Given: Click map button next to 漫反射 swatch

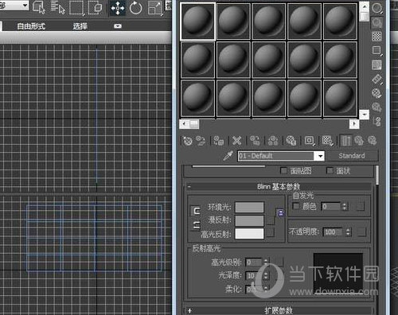Looking at the screenshot, I should pyautogui.click(x=271, y=220).
